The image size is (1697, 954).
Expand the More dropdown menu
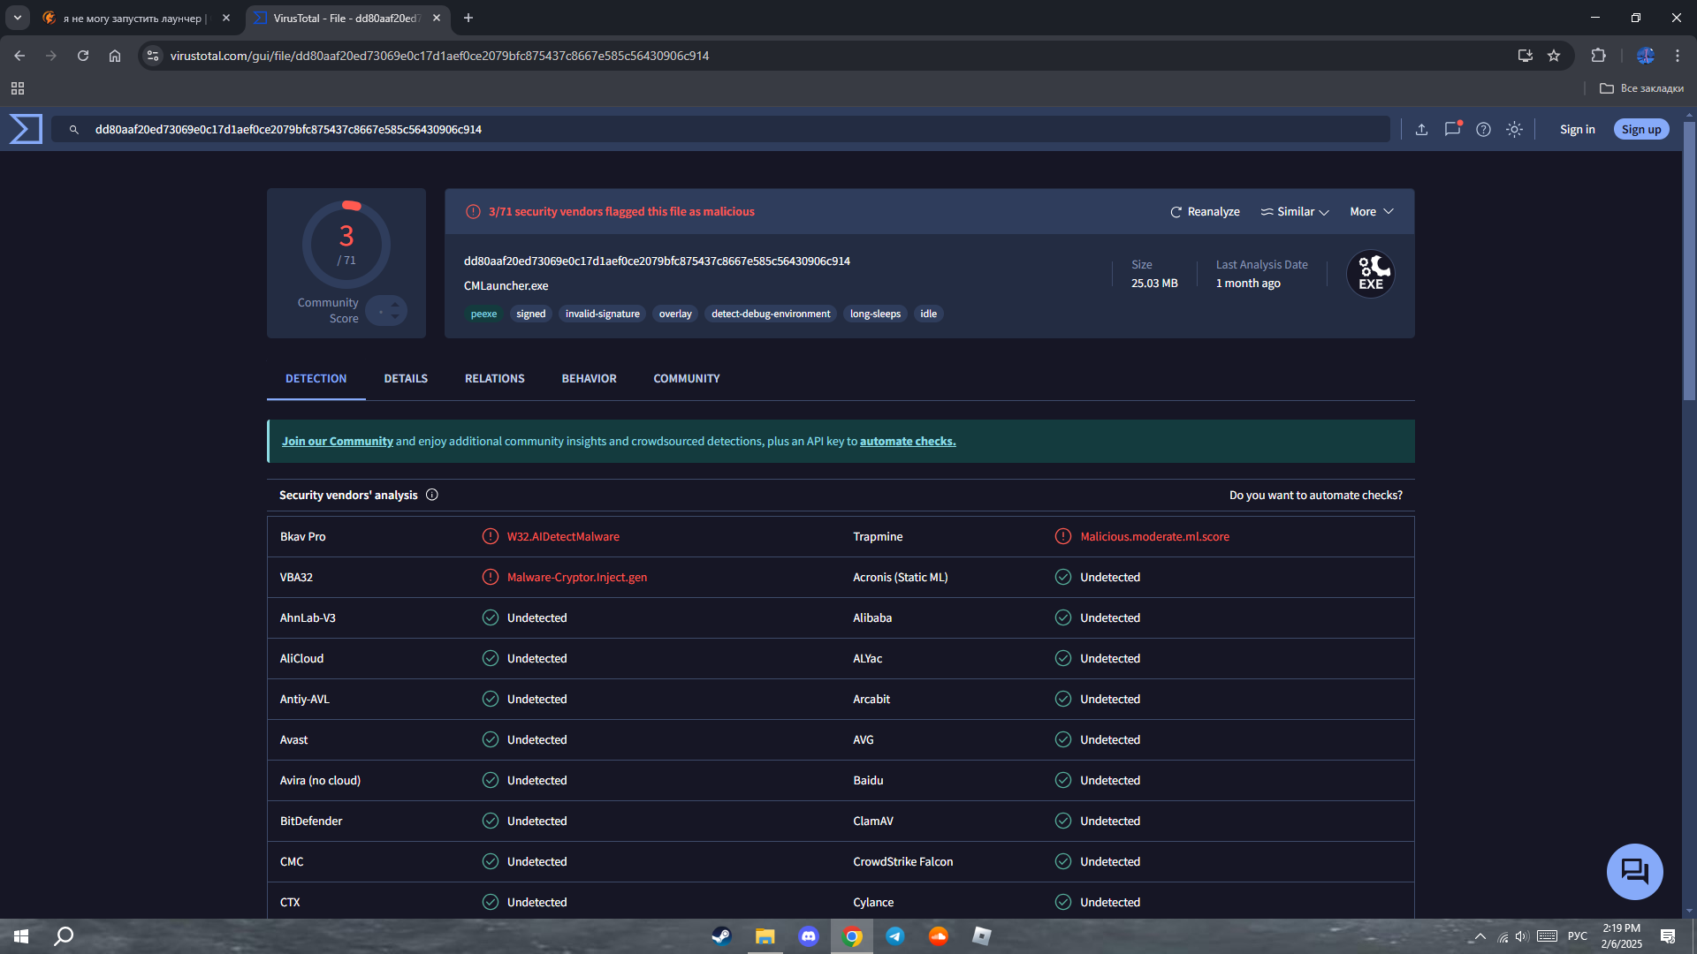click(1371, 211)
